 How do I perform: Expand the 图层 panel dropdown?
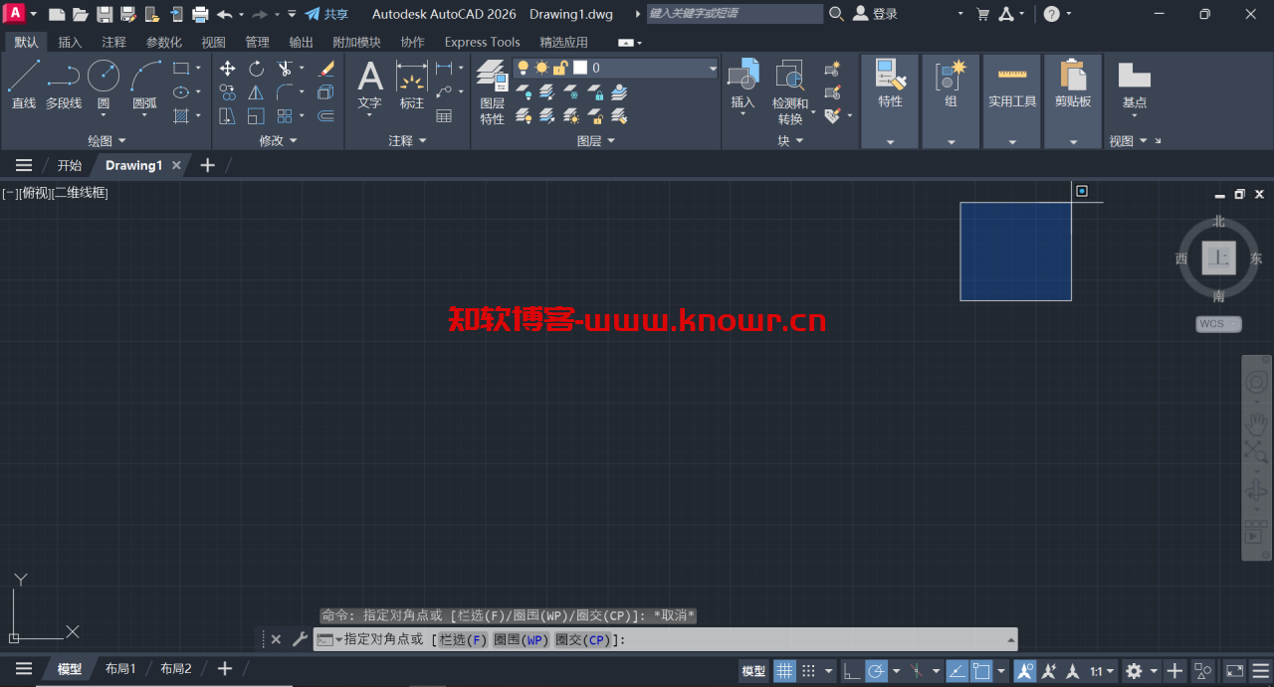pos(595,141)
